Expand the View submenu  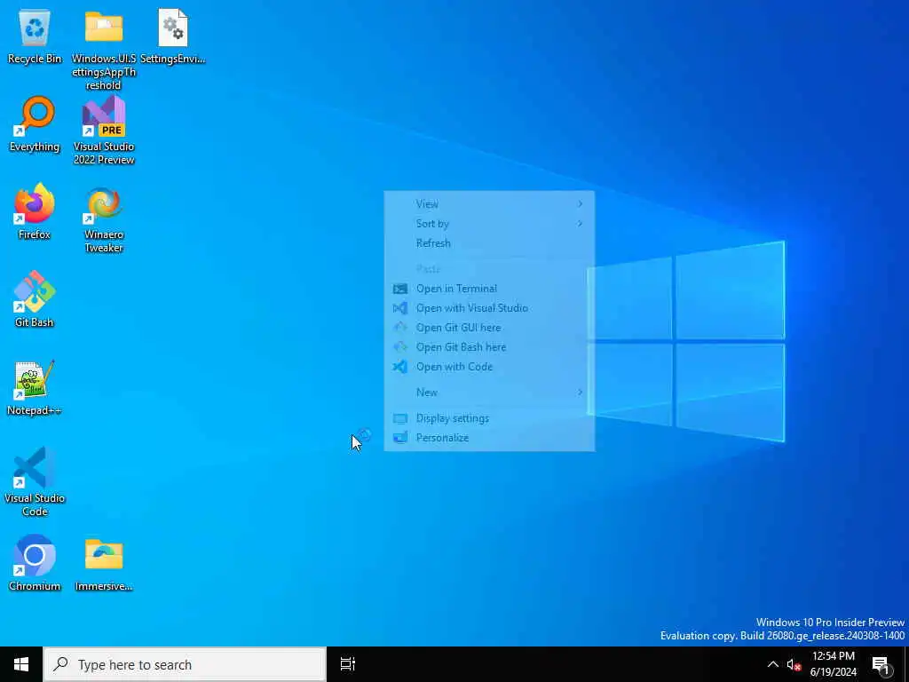pos(489,203)
